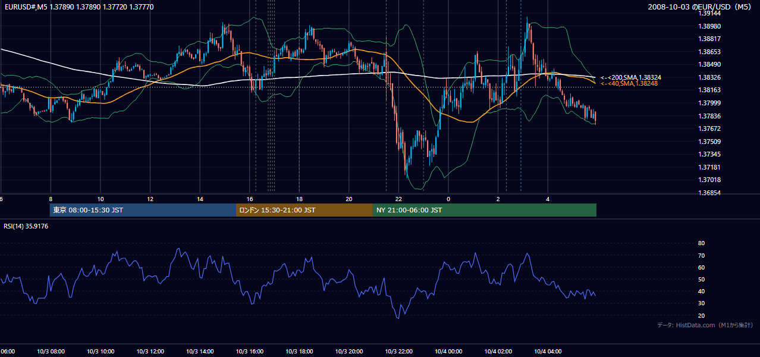Click price level 1.37509 on axis
760x357 pixels.
coord(710,142)
